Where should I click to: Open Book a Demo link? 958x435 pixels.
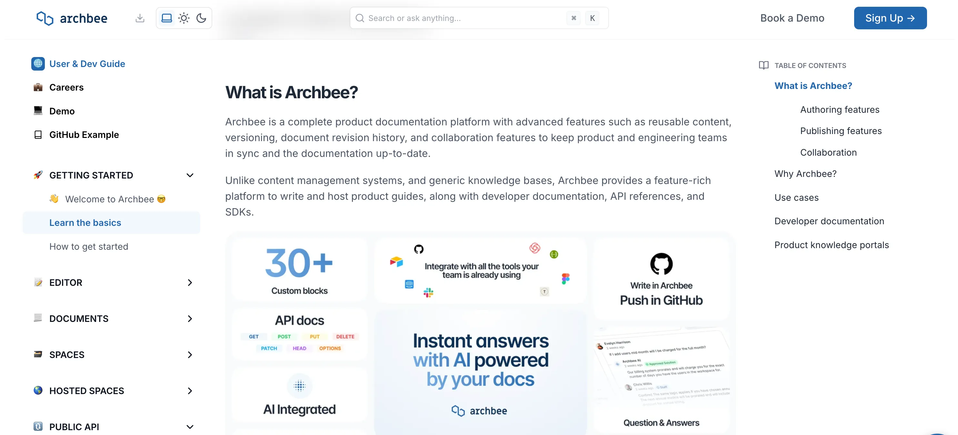pyautogui.click(x=792, y=18)
